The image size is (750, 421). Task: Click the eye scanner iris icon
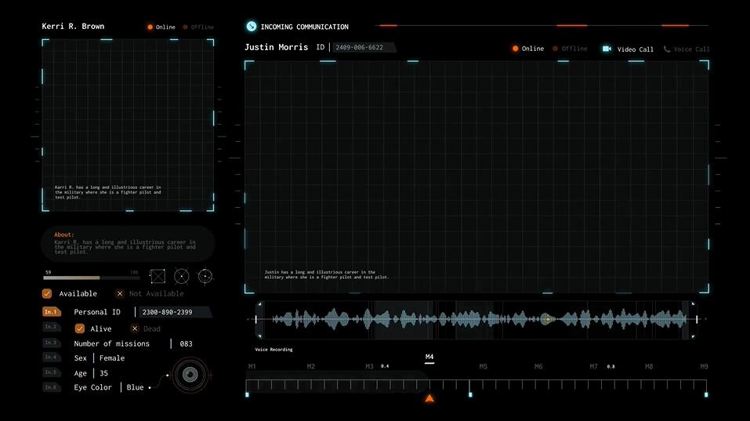click(189, 376)
